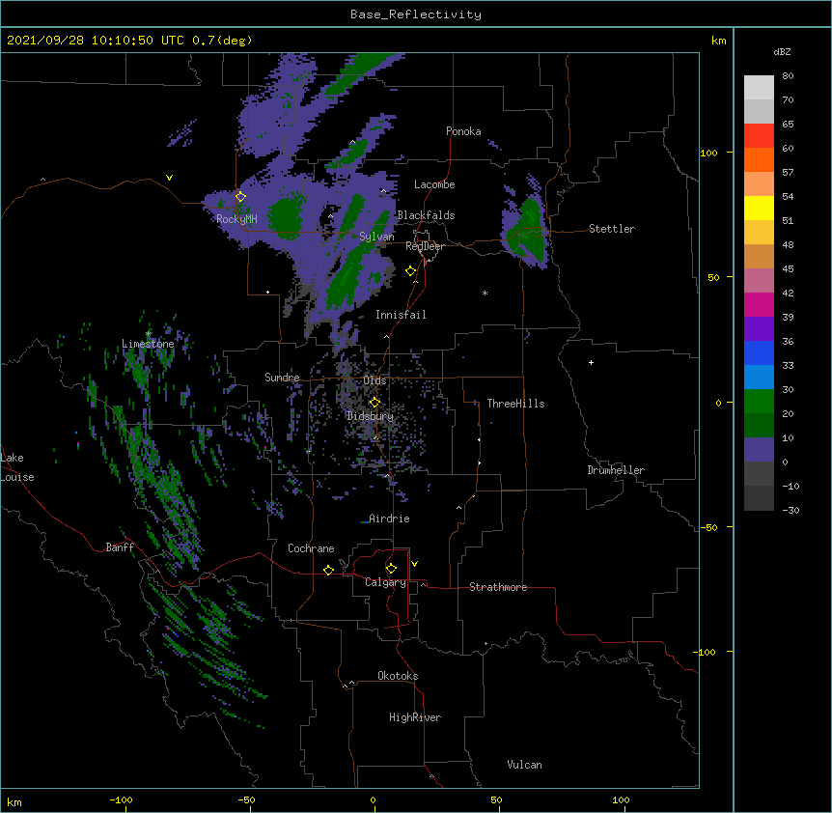Click the Vulcan town label
The width and height of the screenshot is (832, 813).
pos(524,765)
